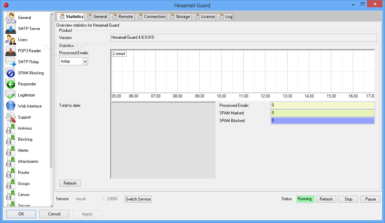Click the License tab icon
This screenshot has width=385, height=223.
(x=197, y=17)
